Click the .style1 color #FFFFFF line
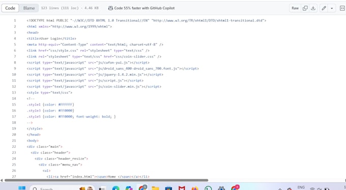The width and height of the screenshot is (346, 190). tap(50, 104)
